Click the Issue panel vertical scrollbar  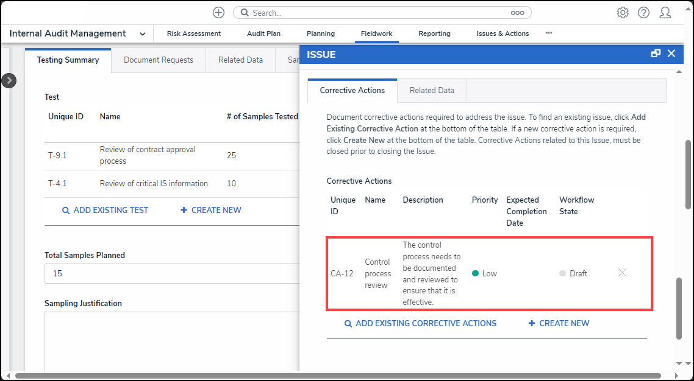pos(679,309)
